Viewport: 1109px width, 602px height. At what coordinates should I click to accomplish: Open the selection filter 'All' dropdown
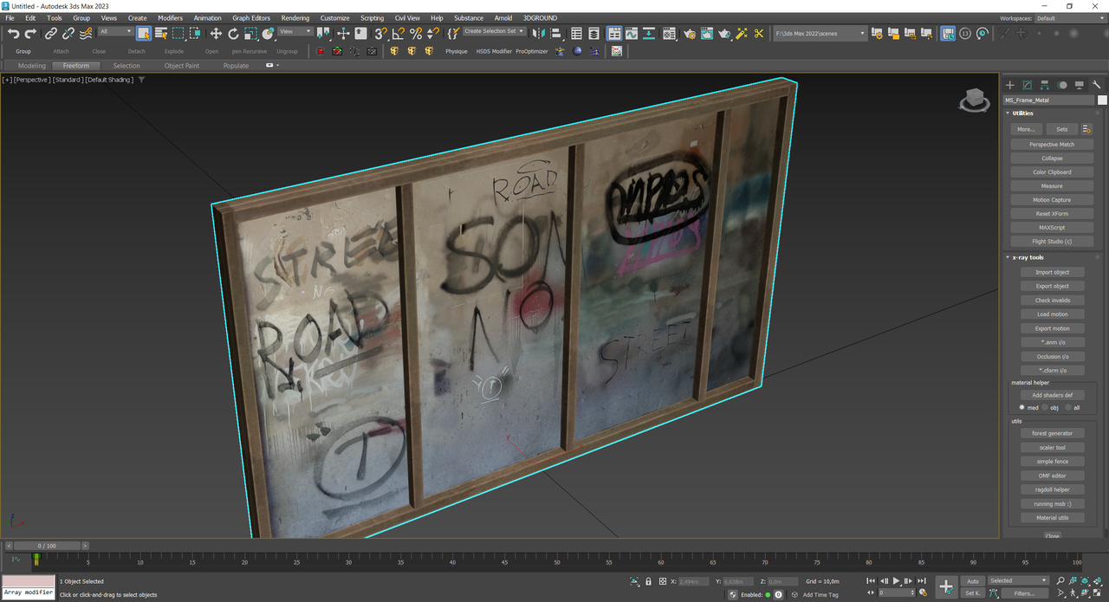[x=115, y=32]
